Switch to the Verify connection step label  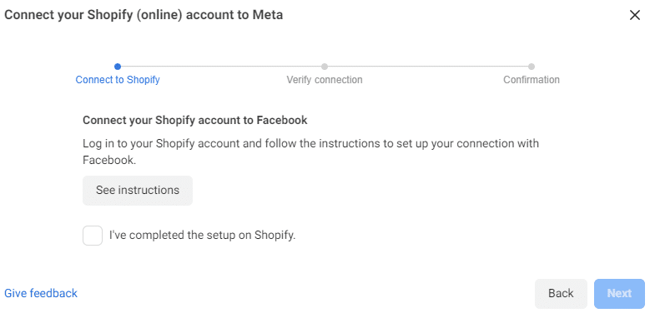[325, 80]
